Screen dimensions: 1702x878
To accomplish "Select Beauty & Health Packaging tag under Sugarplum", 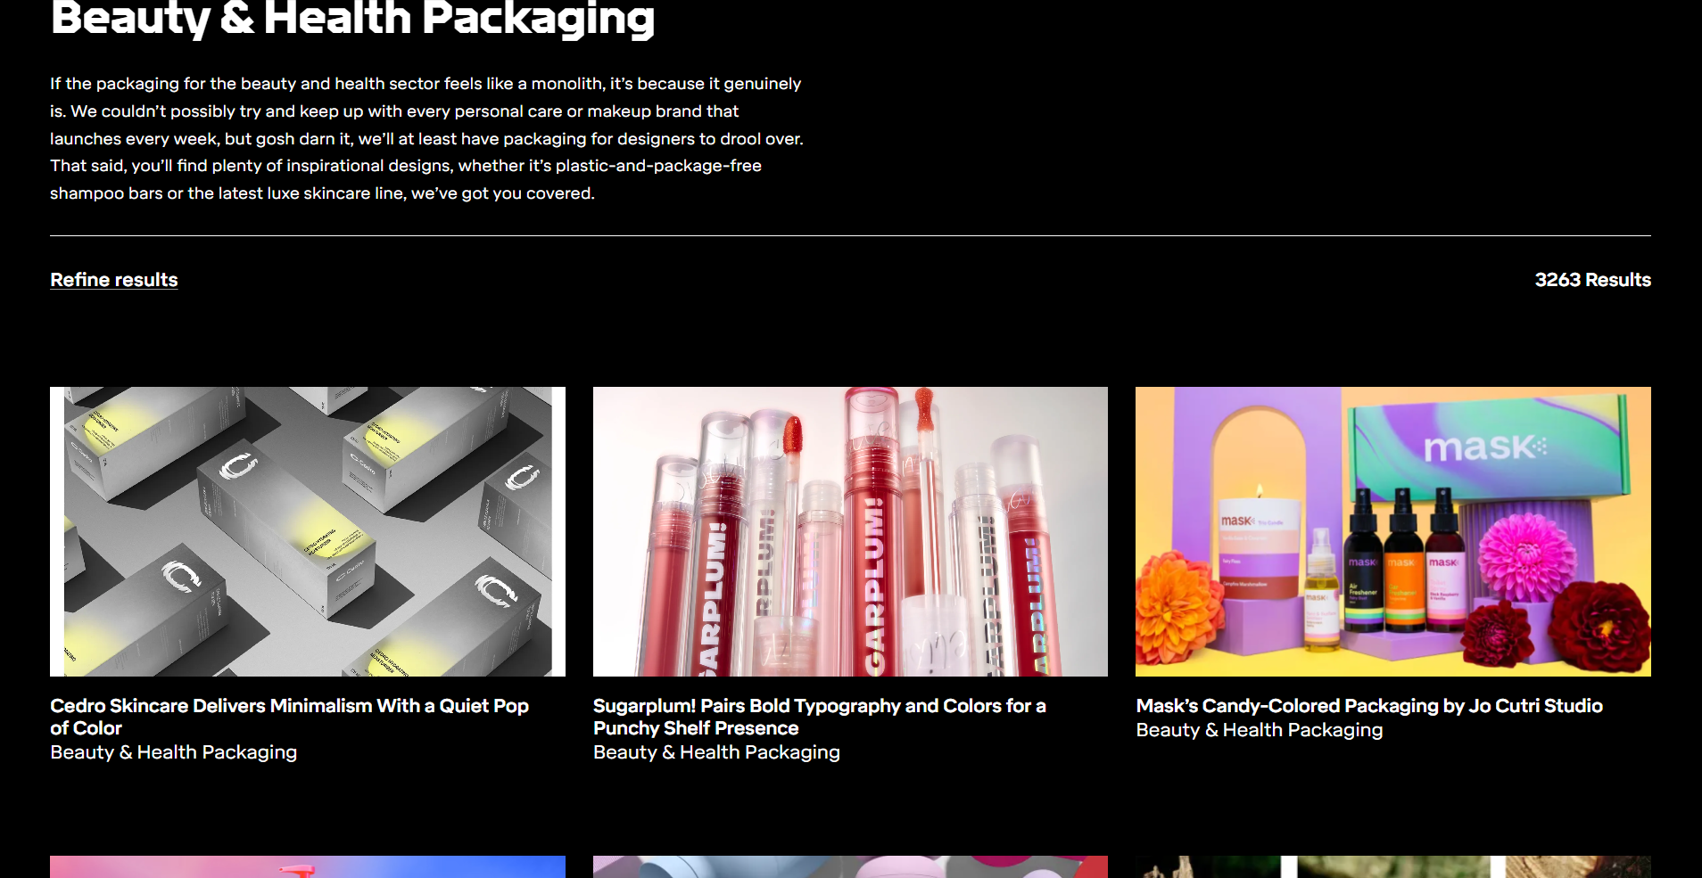I will (716, 752).
